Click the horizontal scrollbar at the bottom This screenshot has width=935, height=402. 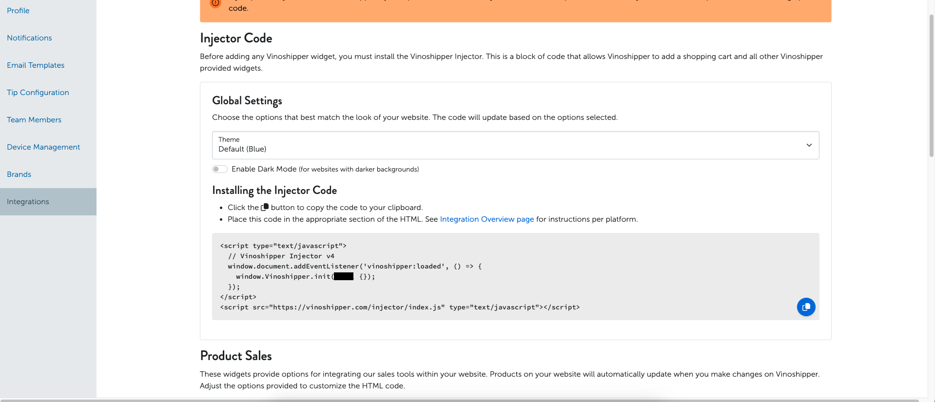(x=459, y=400)
